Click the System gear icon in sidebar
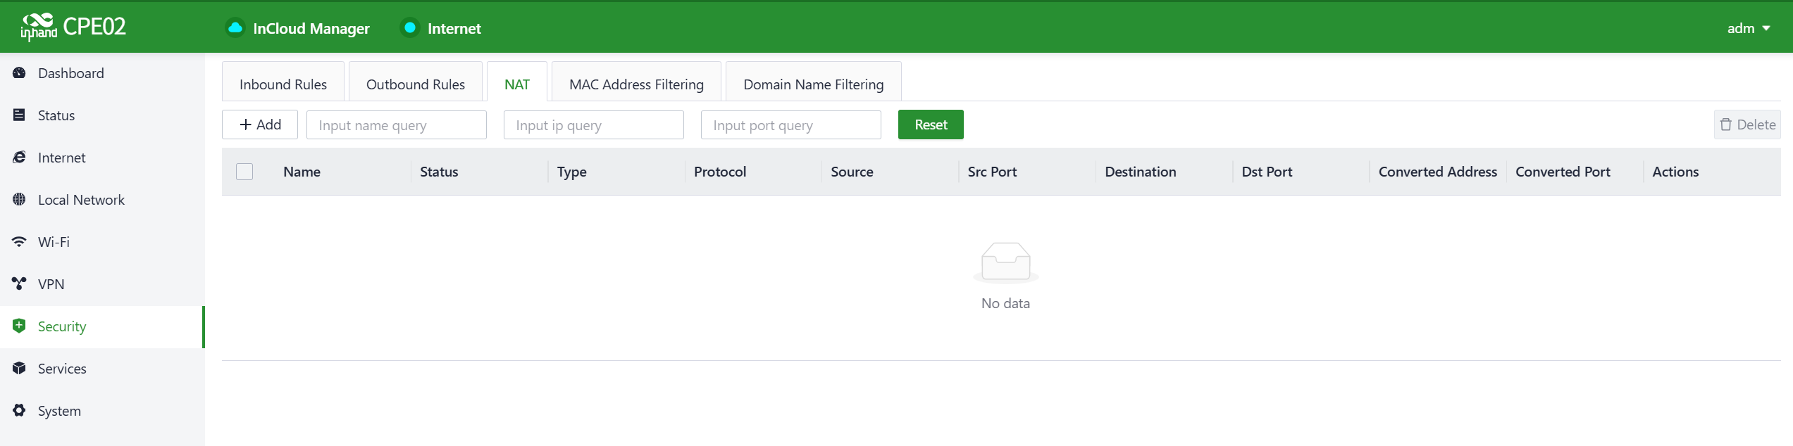Image resolution: width=1793 pixels, height=446 pixels. [19, 411]
